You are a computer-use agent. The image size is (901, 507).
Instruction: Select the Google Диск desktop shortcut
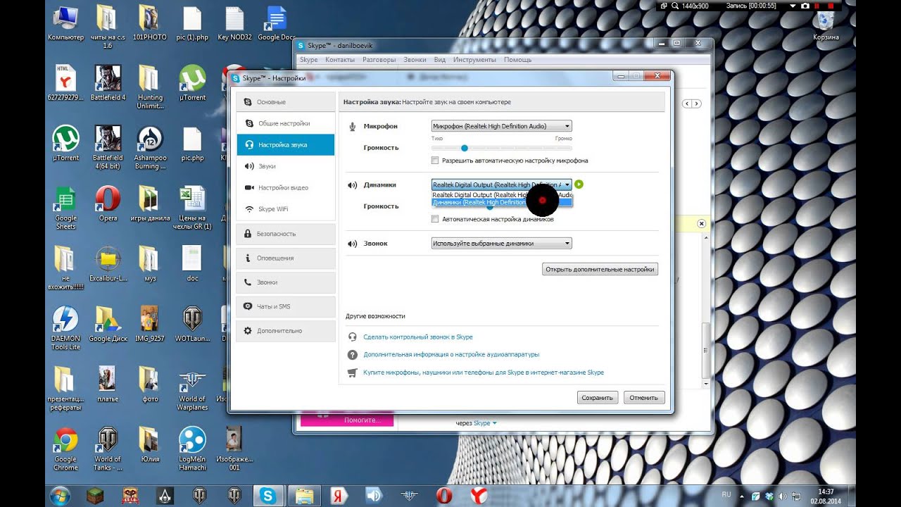tap(108, 324)
